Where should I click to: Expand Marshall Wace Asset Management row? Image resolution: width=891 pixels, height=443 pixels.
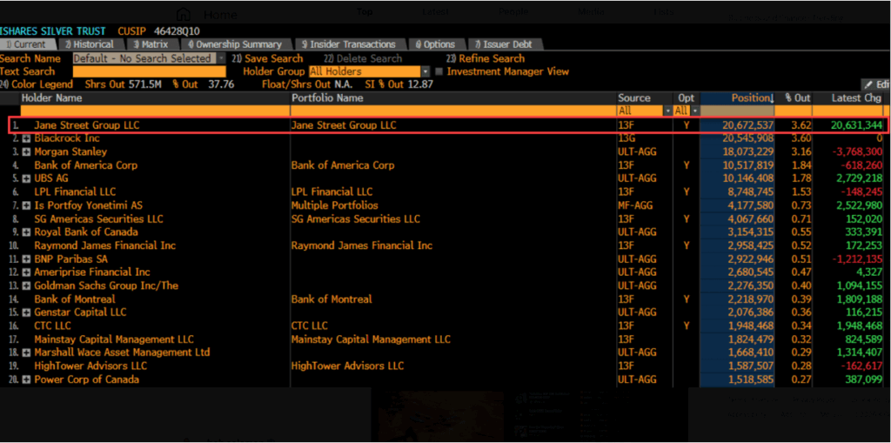26,352
